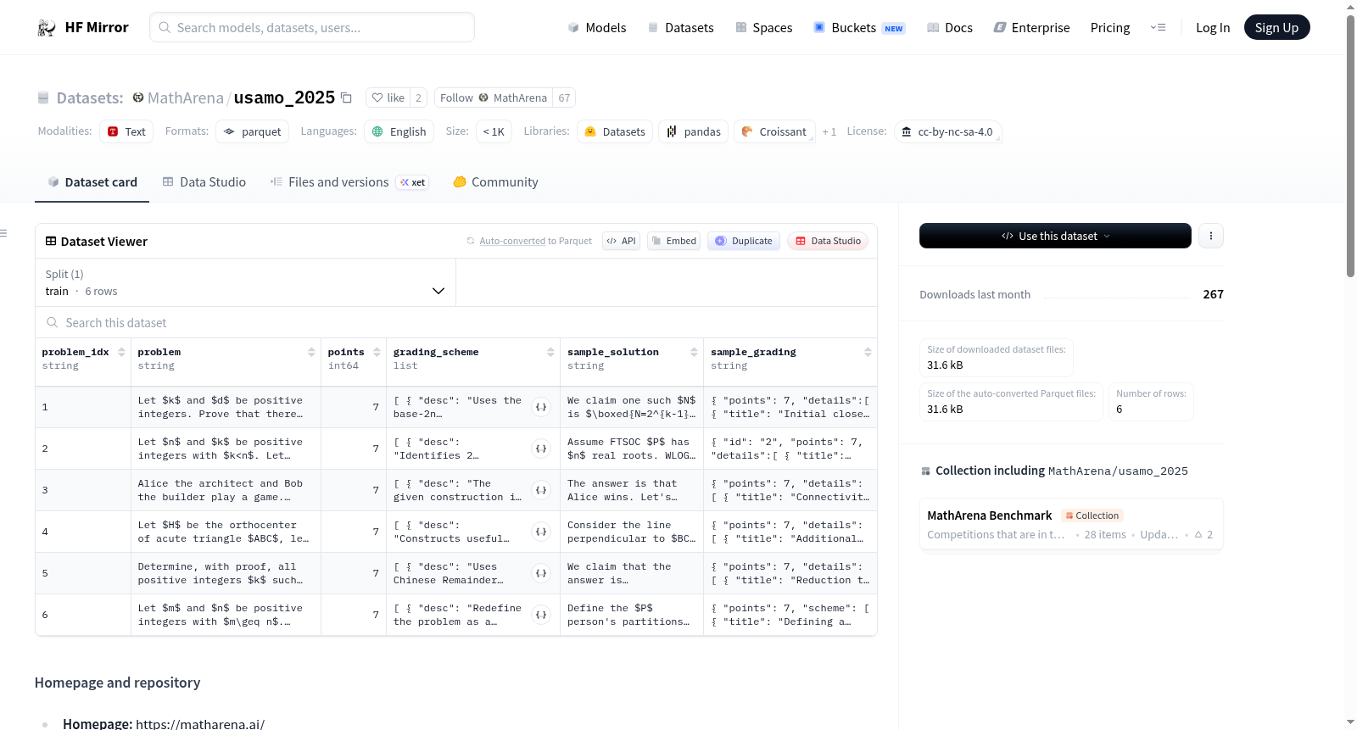Click the HF Mirror logo icon
This screenshot has width=1357, height=730.
[x=47, y=28]
